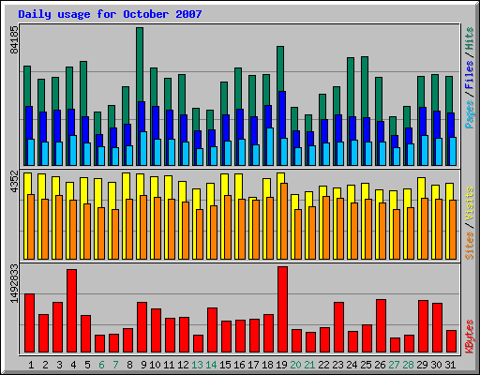Image resolution: width=480 pixels, height=375 pixels.
Task: Click the cyan "Pages" legend label
Action: pyautogui.click(x=469, y=114)
